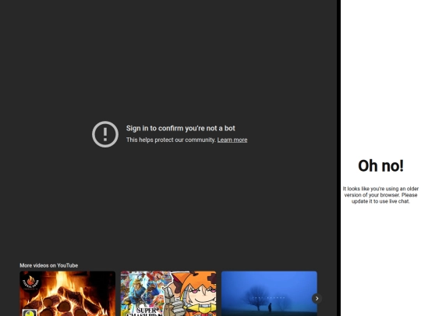Click the 'Oh no!' heading

pos(380,165)
